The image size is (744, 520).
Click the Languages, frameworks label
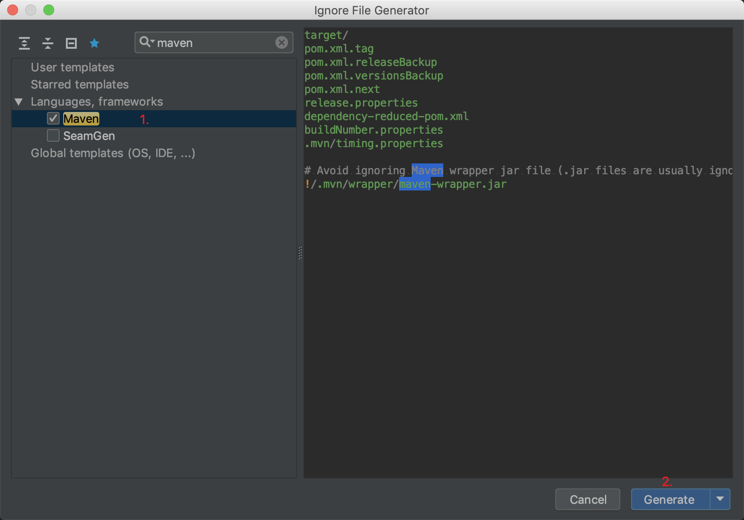pos(97,102)
